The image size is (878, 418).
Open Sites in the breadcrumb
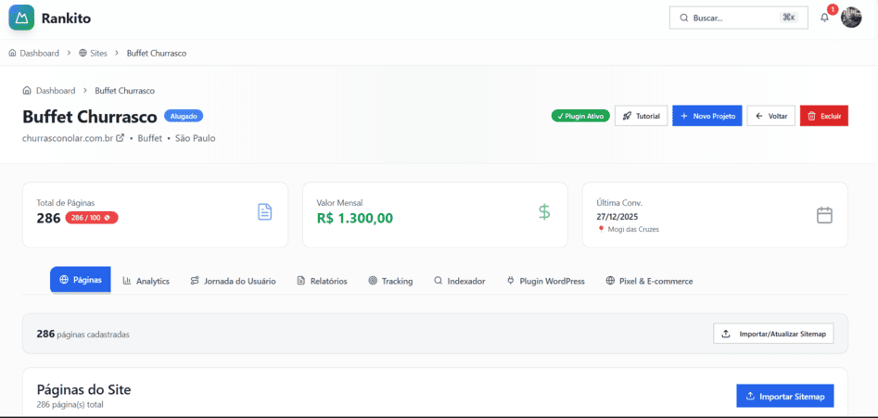(98, 53)
